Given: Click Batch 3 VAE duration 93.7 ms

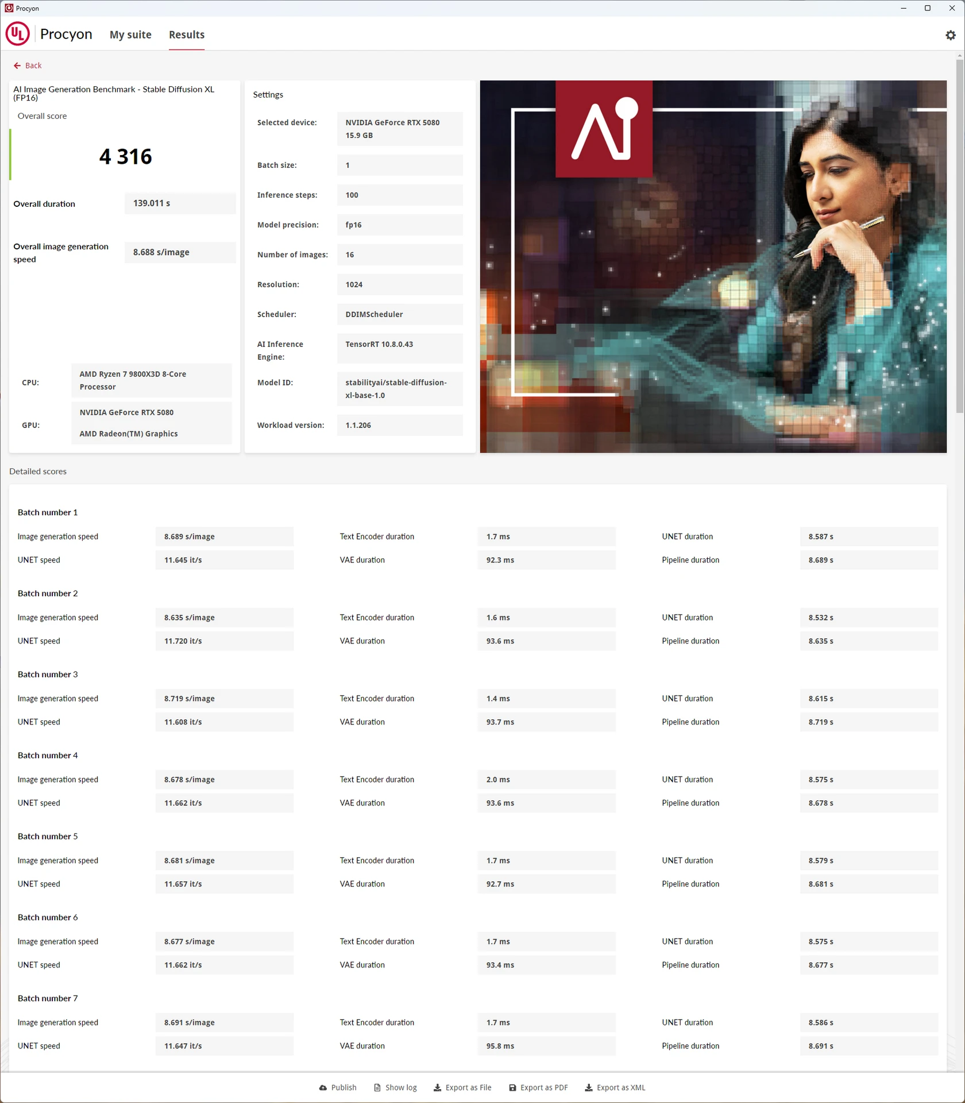Looking at the screenshot, I should [546, 722].
